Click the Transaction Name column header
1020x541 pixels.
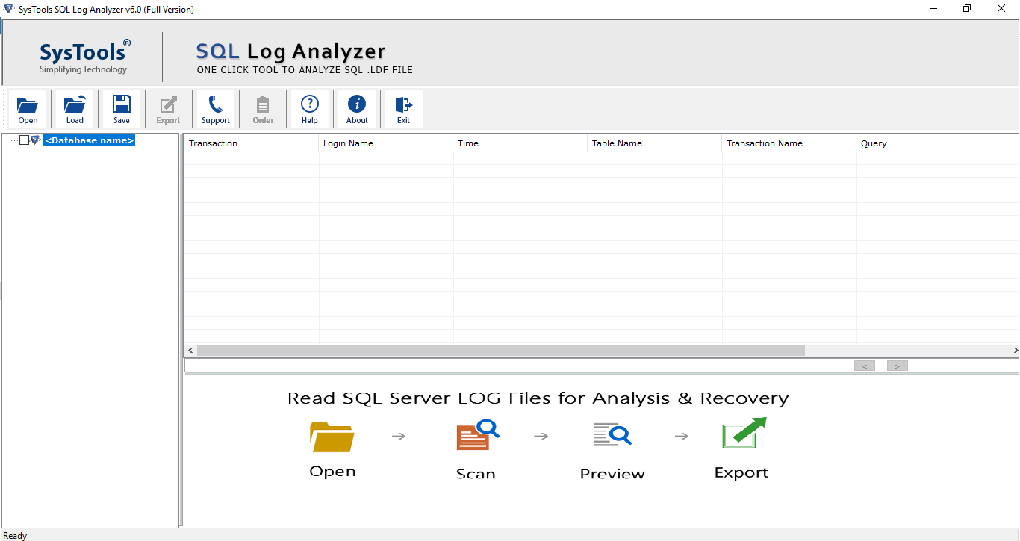(x=789, y=143)
